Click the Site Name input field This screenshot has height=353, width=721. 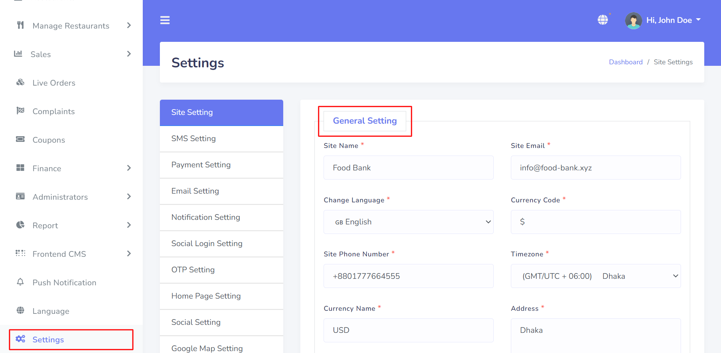pos(408,168)
